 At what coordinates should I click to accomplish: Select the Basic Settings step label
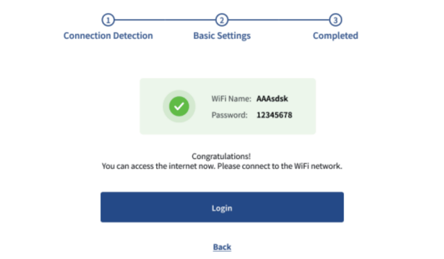[x=222, y=36]
